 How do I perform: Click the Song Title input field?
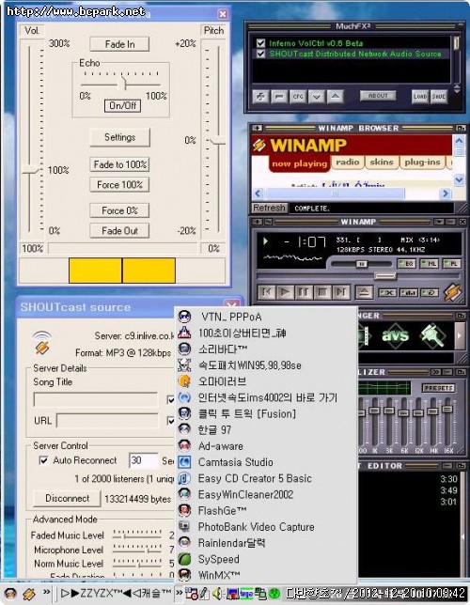pos(95,399)
